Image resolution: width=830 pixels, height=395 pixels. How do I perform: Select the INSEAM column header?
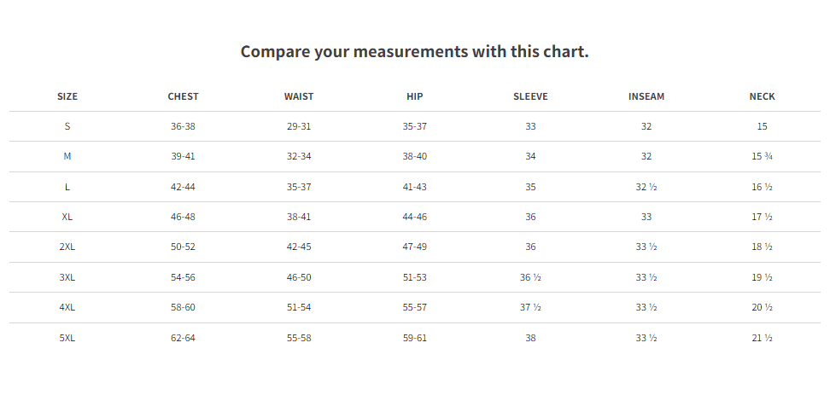click(x=646, y=96)
